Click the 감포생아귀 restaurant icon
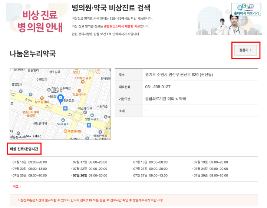 [x=79, y=91]
